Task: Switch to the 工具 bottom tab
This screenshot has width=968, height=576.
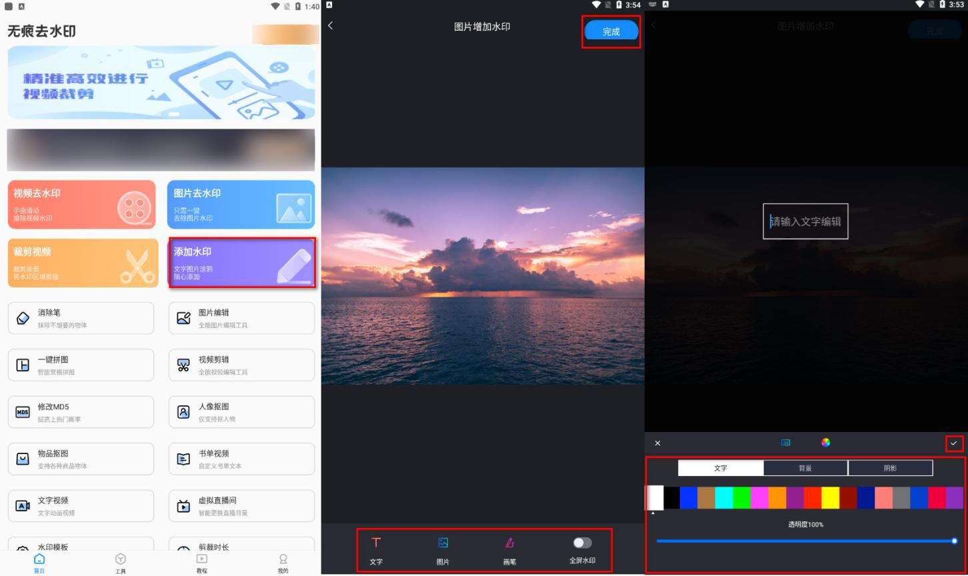Action: coord(121,563)
